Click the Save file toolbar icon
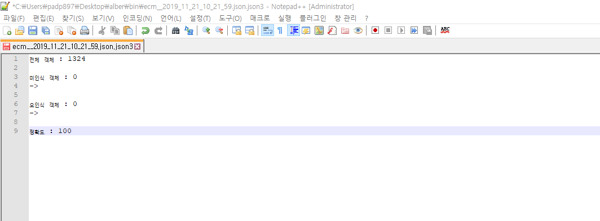The width and height of the screenshot is (600, 221). (33, 30)
